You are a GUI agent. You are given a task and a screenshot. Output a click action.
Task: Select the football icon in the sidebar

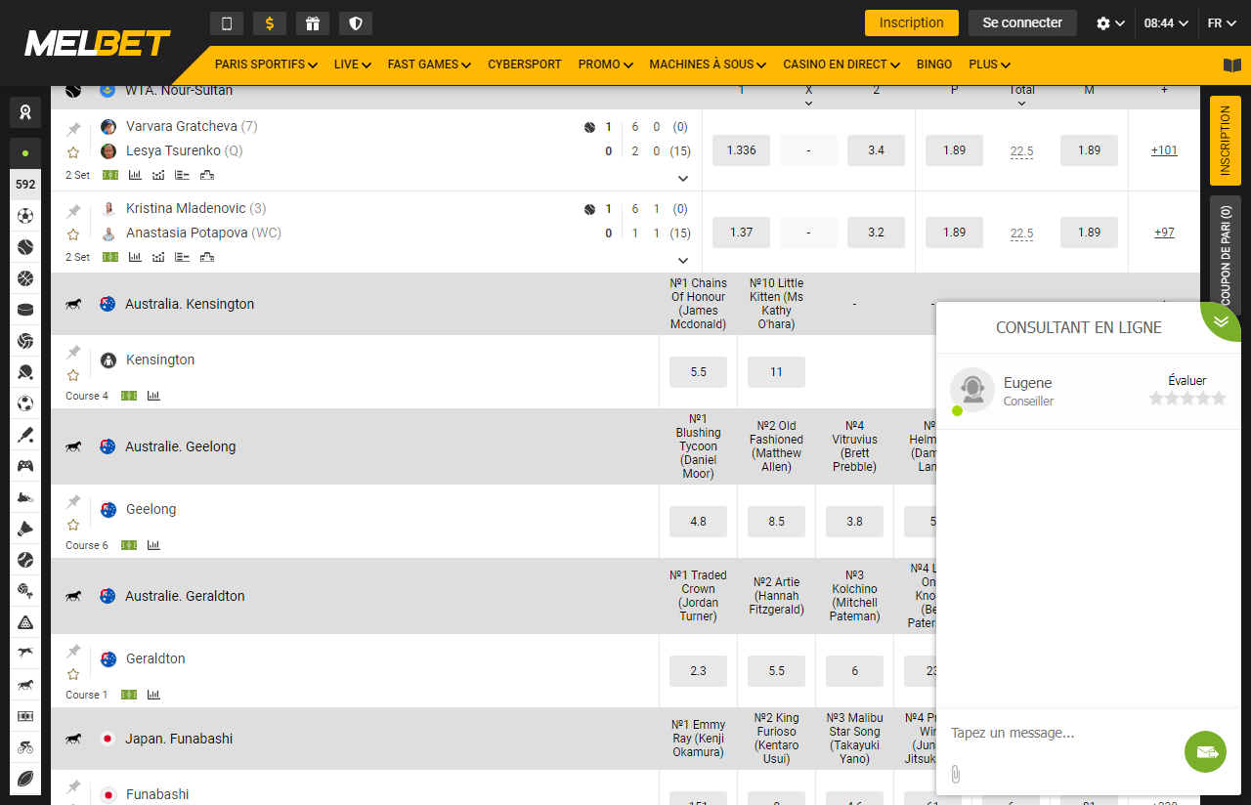point(25,216)
